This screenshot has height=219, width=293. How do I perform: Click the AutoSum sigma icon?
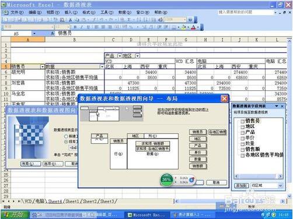(x=128, y=20)
